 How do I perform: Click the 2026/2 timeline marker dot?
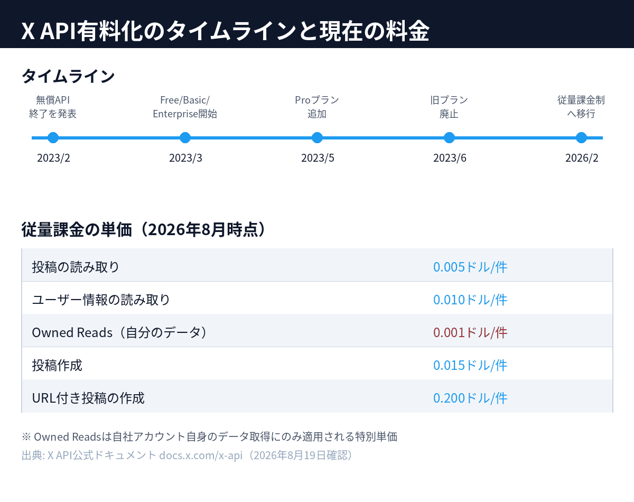(x=581, y=138)
